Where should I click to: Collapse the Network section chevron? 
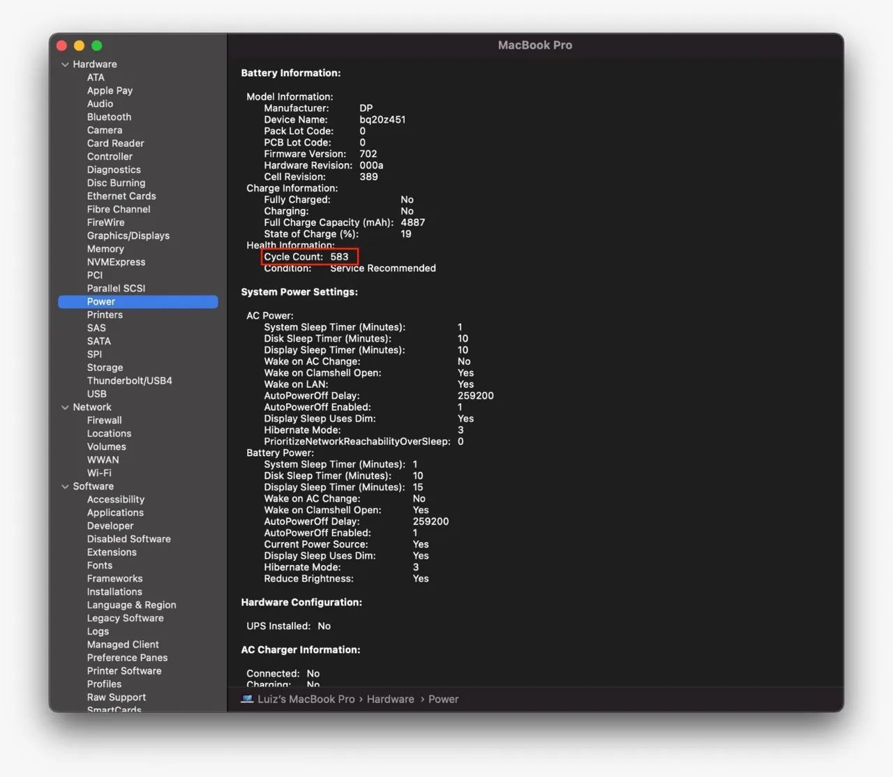65,407
